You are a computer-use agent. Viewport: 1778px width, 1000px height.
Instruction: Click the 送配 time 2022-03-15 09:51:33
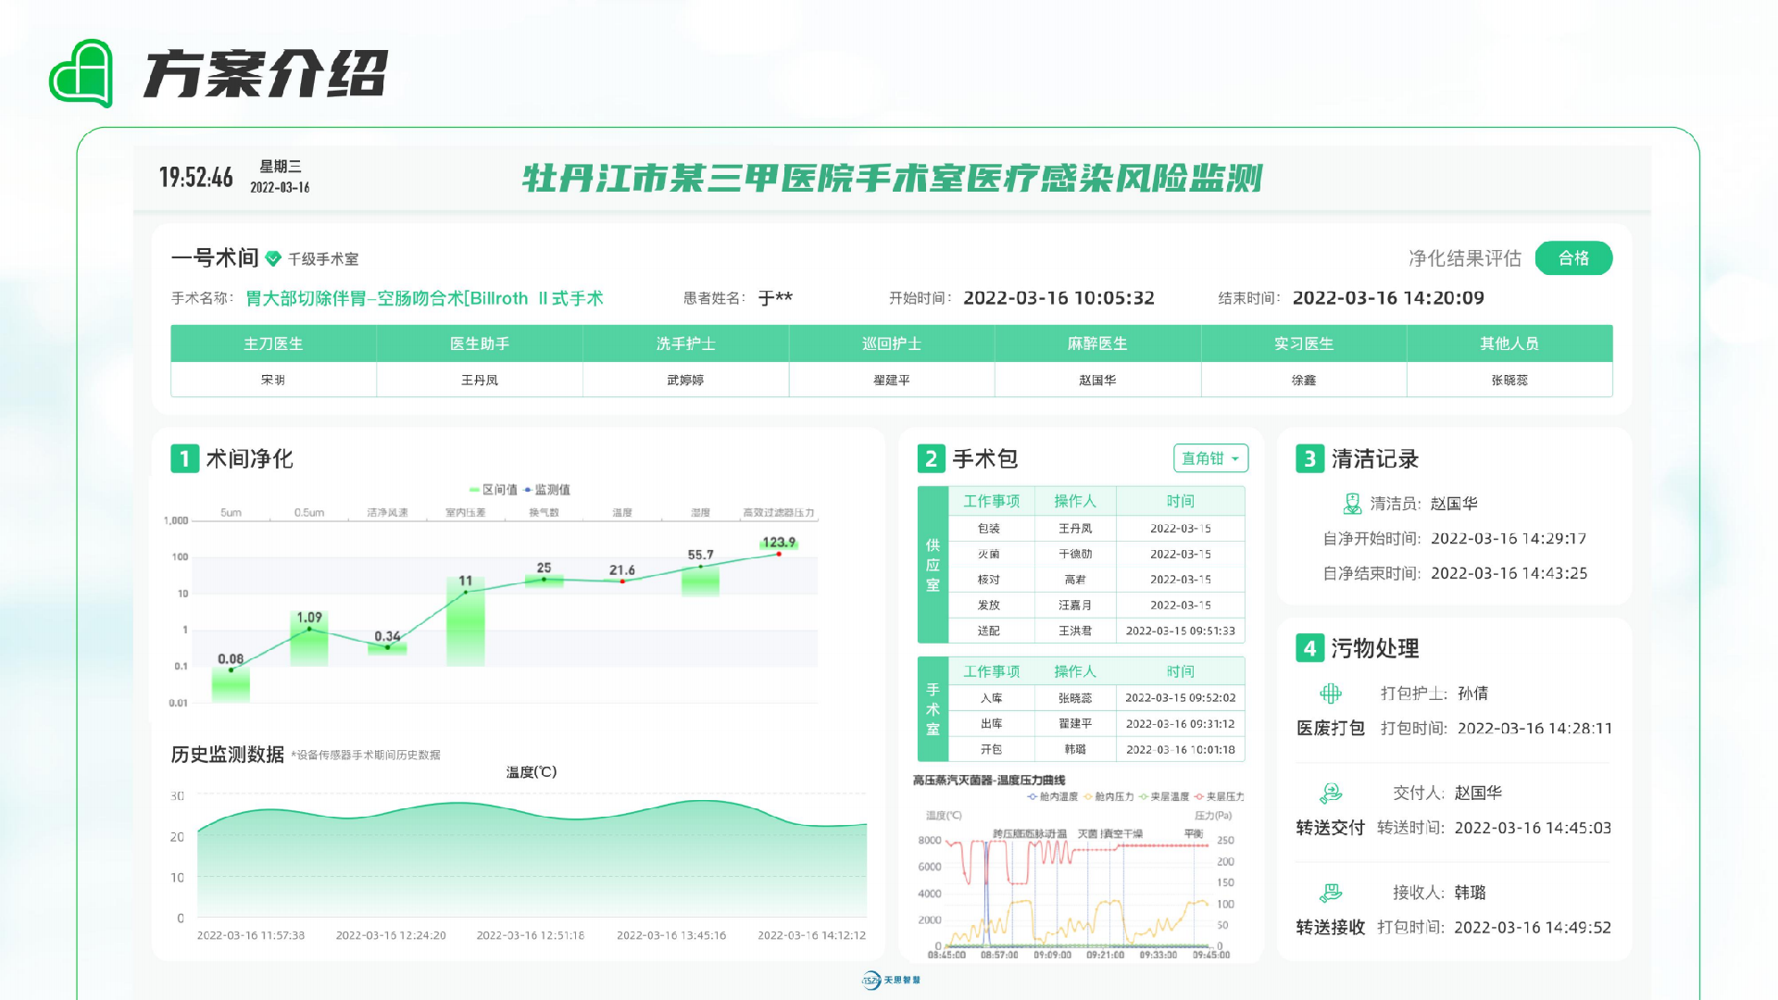[x=1181, y=631]
